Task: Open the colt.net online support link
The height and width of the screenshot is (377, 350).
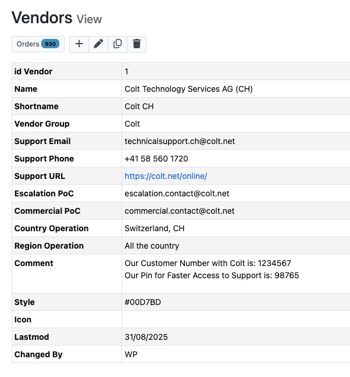Action: pos(166,176)
